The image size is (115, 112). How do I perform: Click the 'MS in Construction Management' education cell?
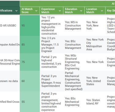(x=74, y=25)
